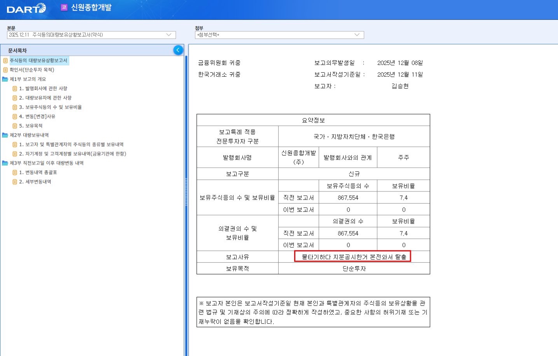Click document icon beside 1. 변동내역 총괄표
Image resolution: width=558 pixels, height=356 pixels.
click(14, 172)
